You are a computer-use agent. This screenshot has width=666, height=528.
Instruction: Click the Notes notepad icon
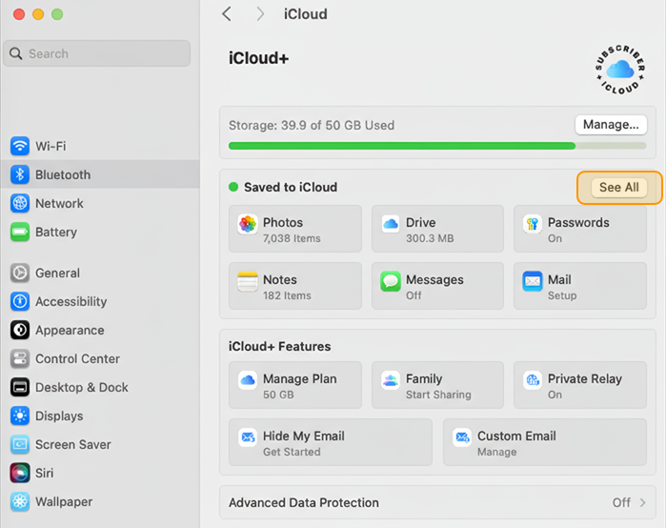point(247,281)
